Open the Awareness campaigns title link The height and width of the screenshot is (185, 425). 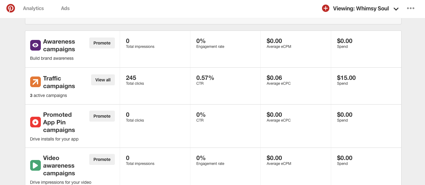[x=59, y=45]
